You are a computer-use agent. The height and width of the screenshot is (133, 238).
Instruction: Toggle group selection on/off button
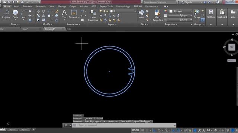(x=203, y=20)
